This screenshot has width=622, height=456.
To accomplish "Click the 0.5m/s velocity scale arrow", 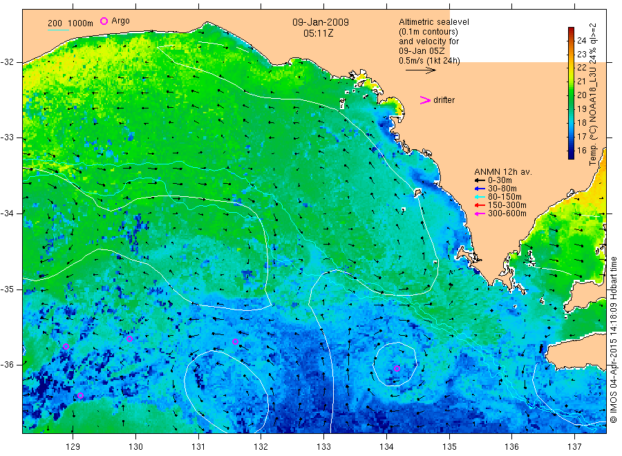I will (x=420, y=70).
